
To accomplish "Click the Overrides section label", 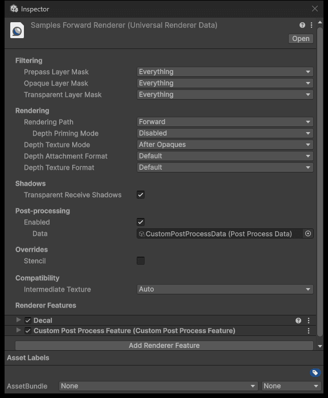I will pyautogui.click(x=31, y=249).
